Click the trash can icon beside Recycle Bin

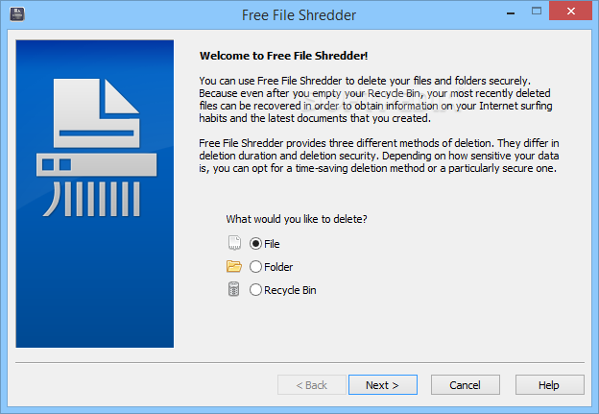pos(233,289)
